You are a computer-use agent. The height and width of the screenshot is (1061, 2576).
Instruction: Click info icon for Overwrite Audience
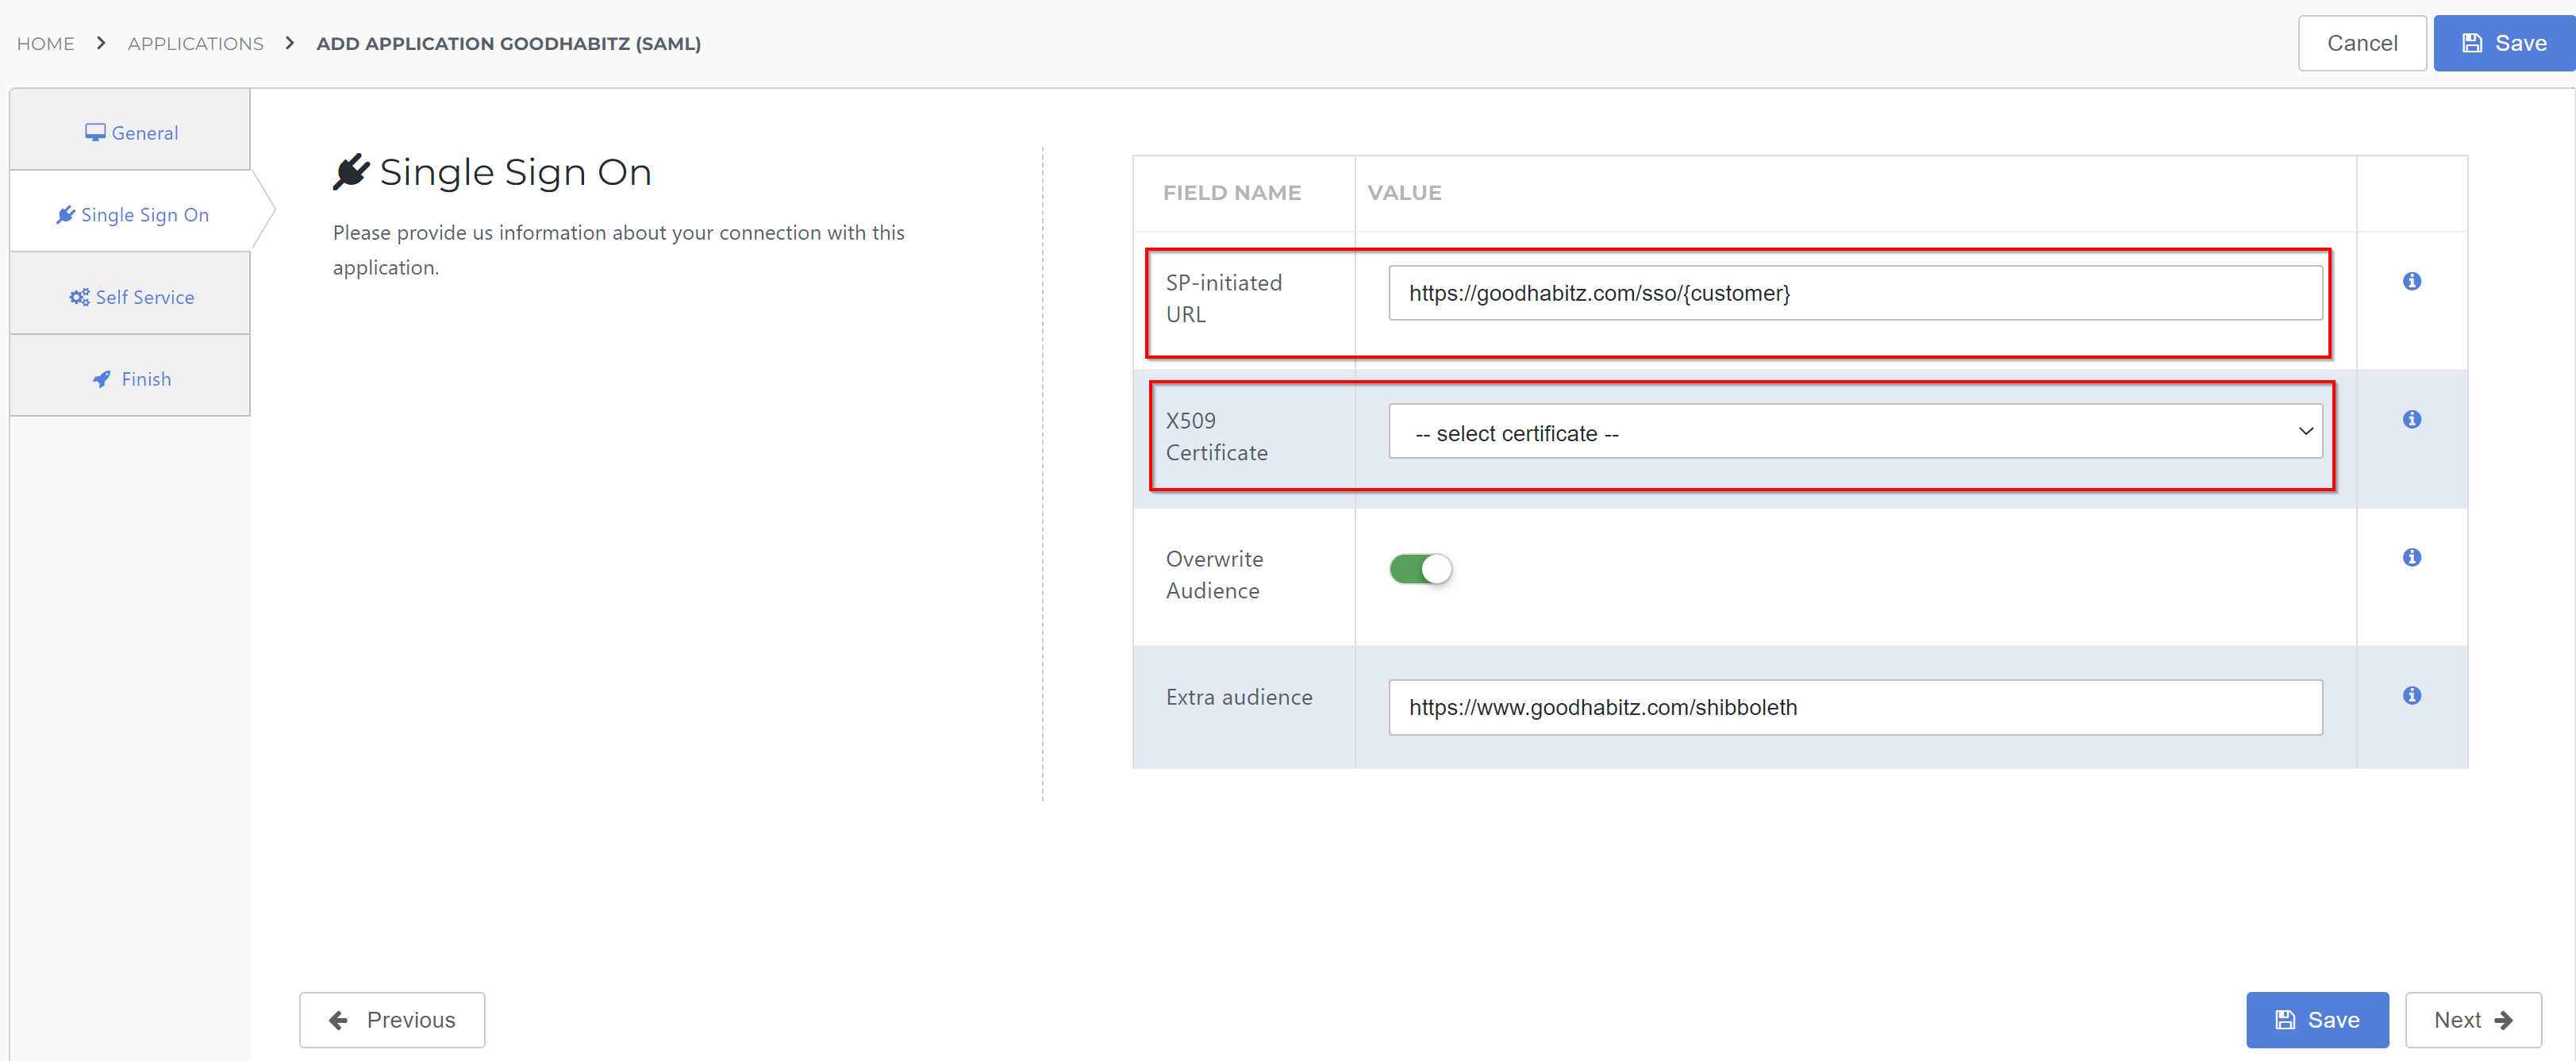click(x=2411, y=557)
